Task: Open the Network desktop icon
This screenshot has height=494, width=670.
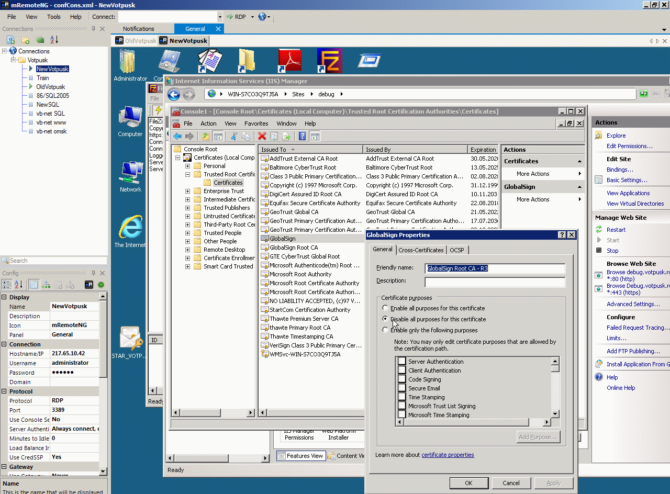Action: click(130, 176)
